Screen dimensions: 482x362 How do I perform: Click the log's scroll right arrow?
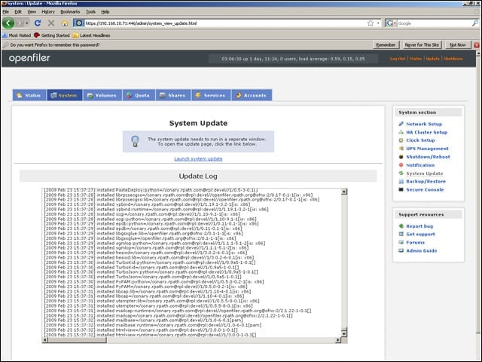[338, 340]
